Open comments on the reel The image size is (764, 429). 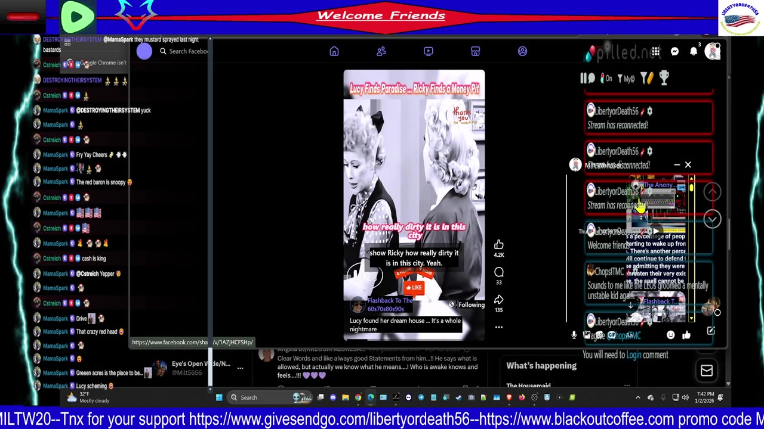(499, 272)
